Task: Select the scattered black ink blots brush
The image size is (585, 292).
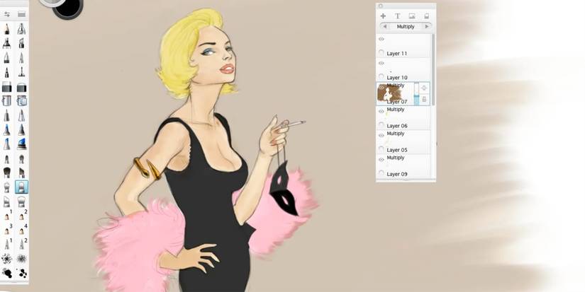Action: pos(22,274)
